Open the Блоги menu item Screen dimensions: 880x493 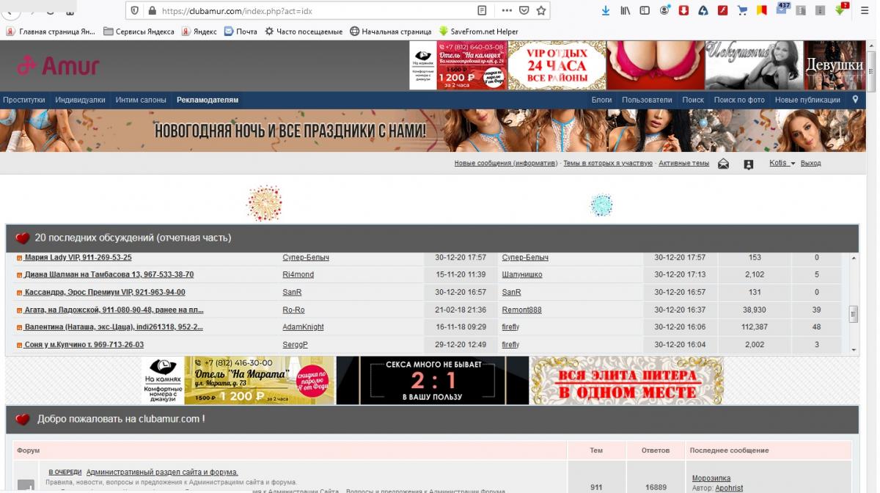(x=601, y=100)
